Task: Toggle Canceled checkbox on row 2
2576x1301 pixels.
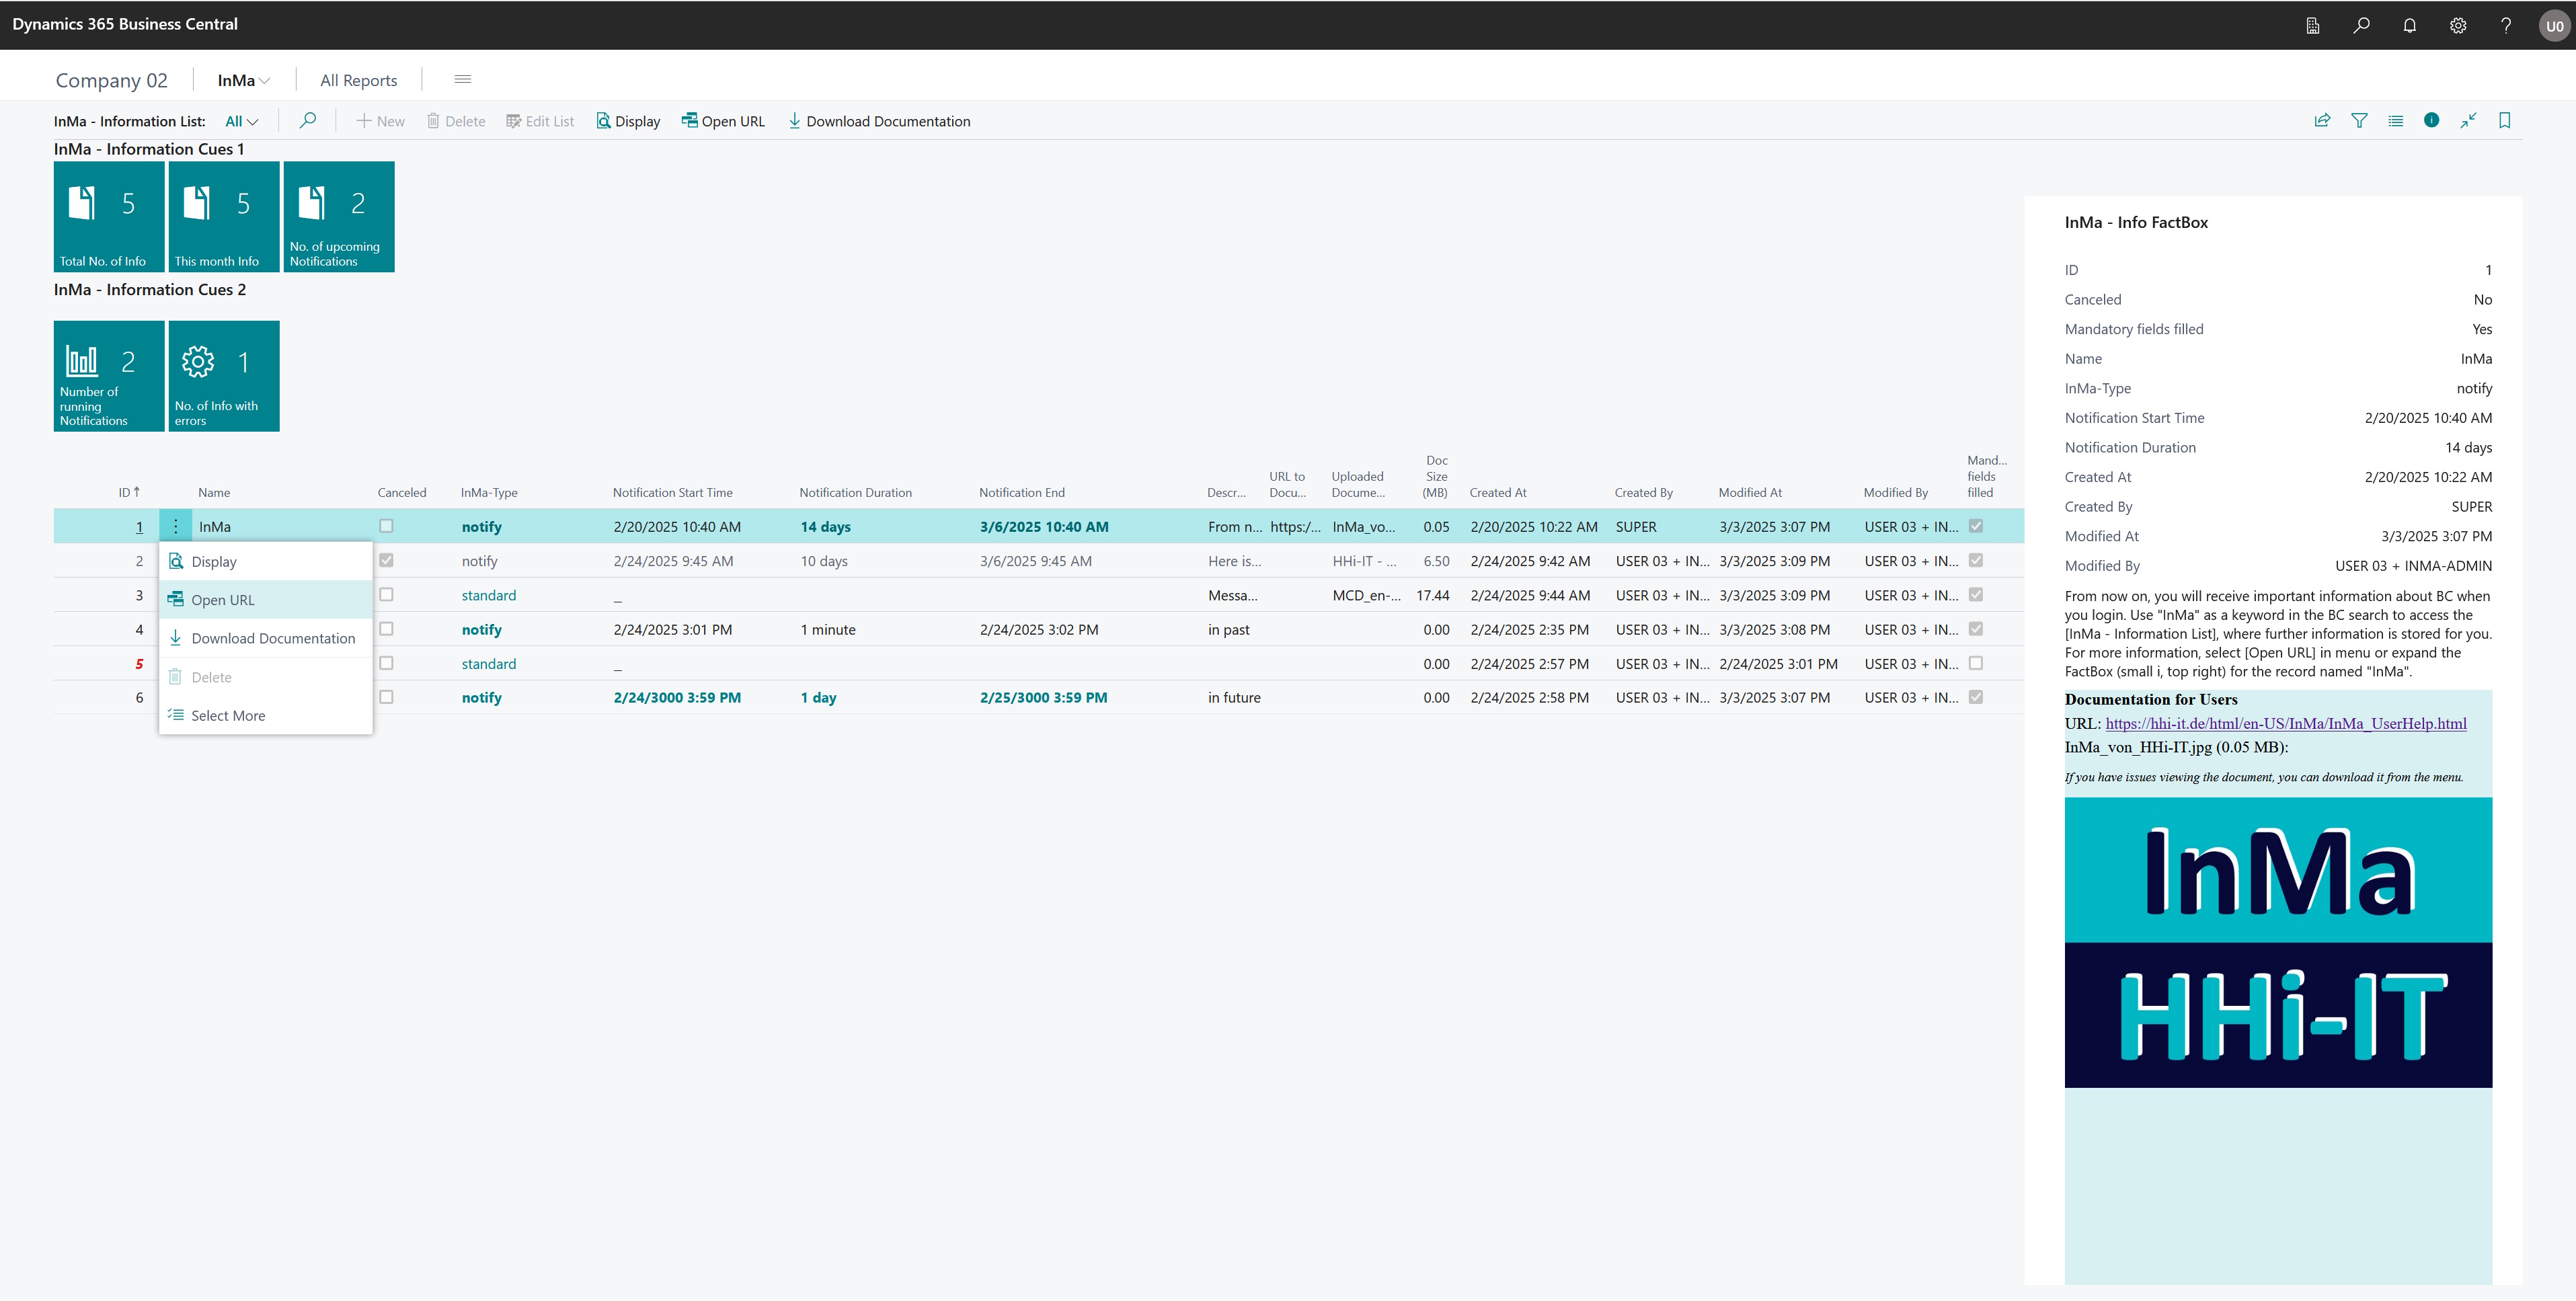Action: point(386,561)
